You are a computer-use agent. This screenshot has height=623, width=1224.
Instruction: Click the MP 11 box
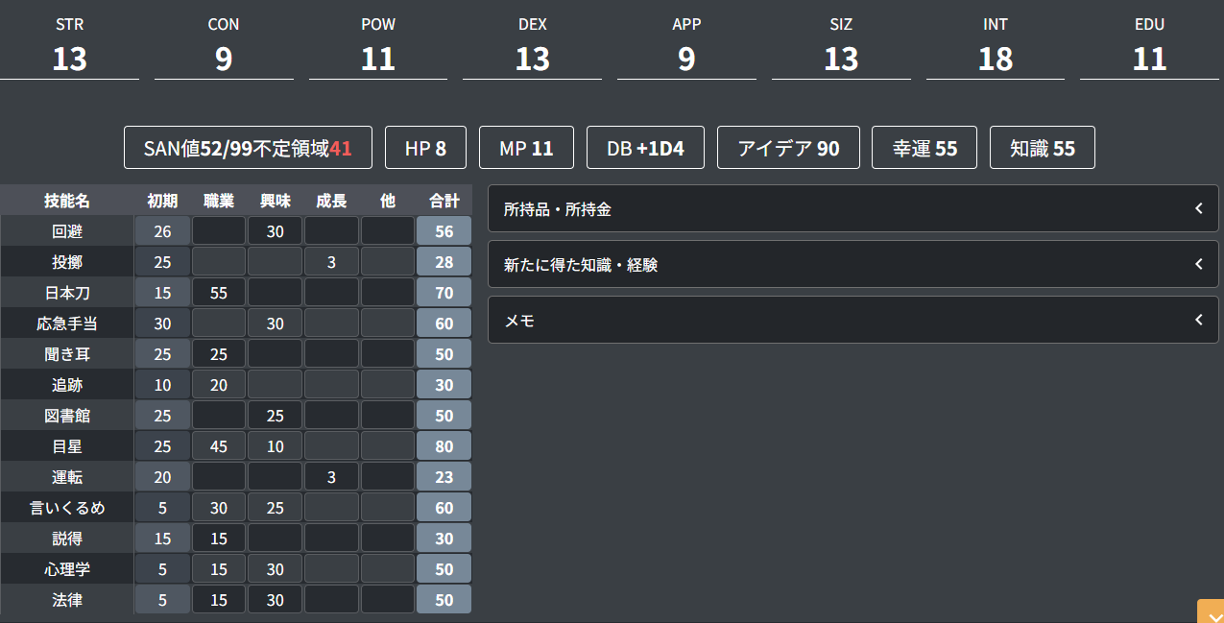point(526,148)
